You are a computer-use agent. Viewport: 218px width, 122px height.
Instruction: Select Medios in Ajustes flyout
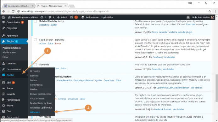pyautogui.click(x=34, y=89)
